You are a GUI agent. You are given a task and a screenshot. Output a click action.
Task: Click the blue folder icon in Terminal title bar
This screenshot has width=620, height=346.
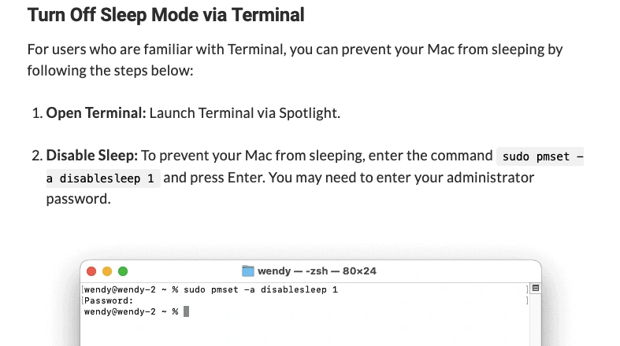pyautogui.click(x=248, y=271)
